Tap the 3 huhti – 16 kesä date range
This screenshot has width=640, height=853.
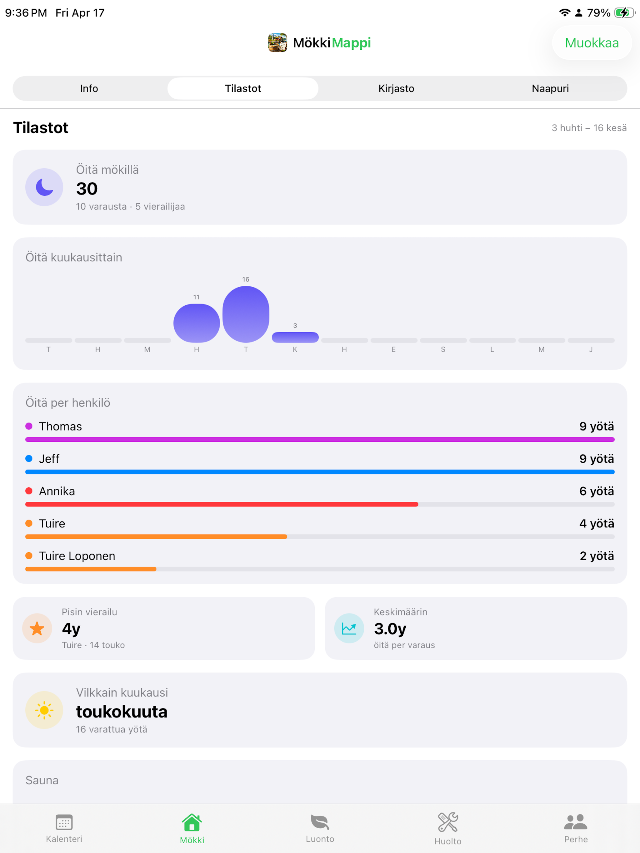pos(589,128)
